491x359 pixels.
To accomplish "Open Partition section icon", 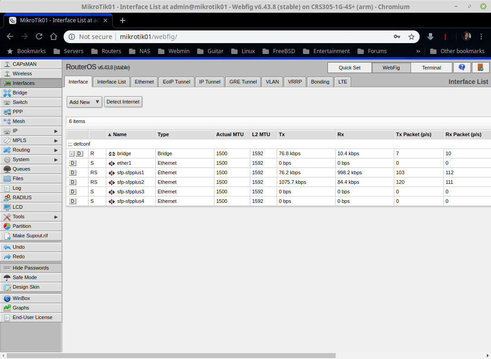I will (7, 226).
